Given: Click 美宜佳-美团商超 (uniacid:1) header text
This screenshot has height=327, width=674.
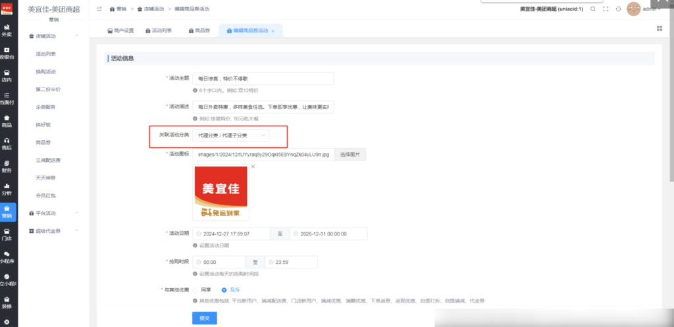Looking at the screenshot, I should click(552, 9).
